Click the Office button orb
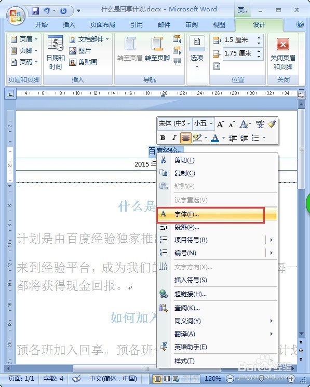Image resolution: width=310 pixels, height=387 pixels. tap(16, 15)
